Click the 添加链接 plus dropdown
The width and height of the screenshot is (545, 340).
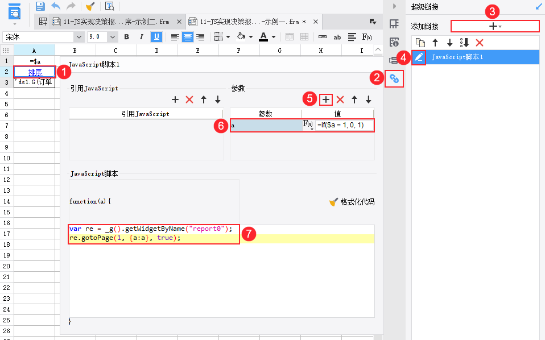(x=495, y=26)
